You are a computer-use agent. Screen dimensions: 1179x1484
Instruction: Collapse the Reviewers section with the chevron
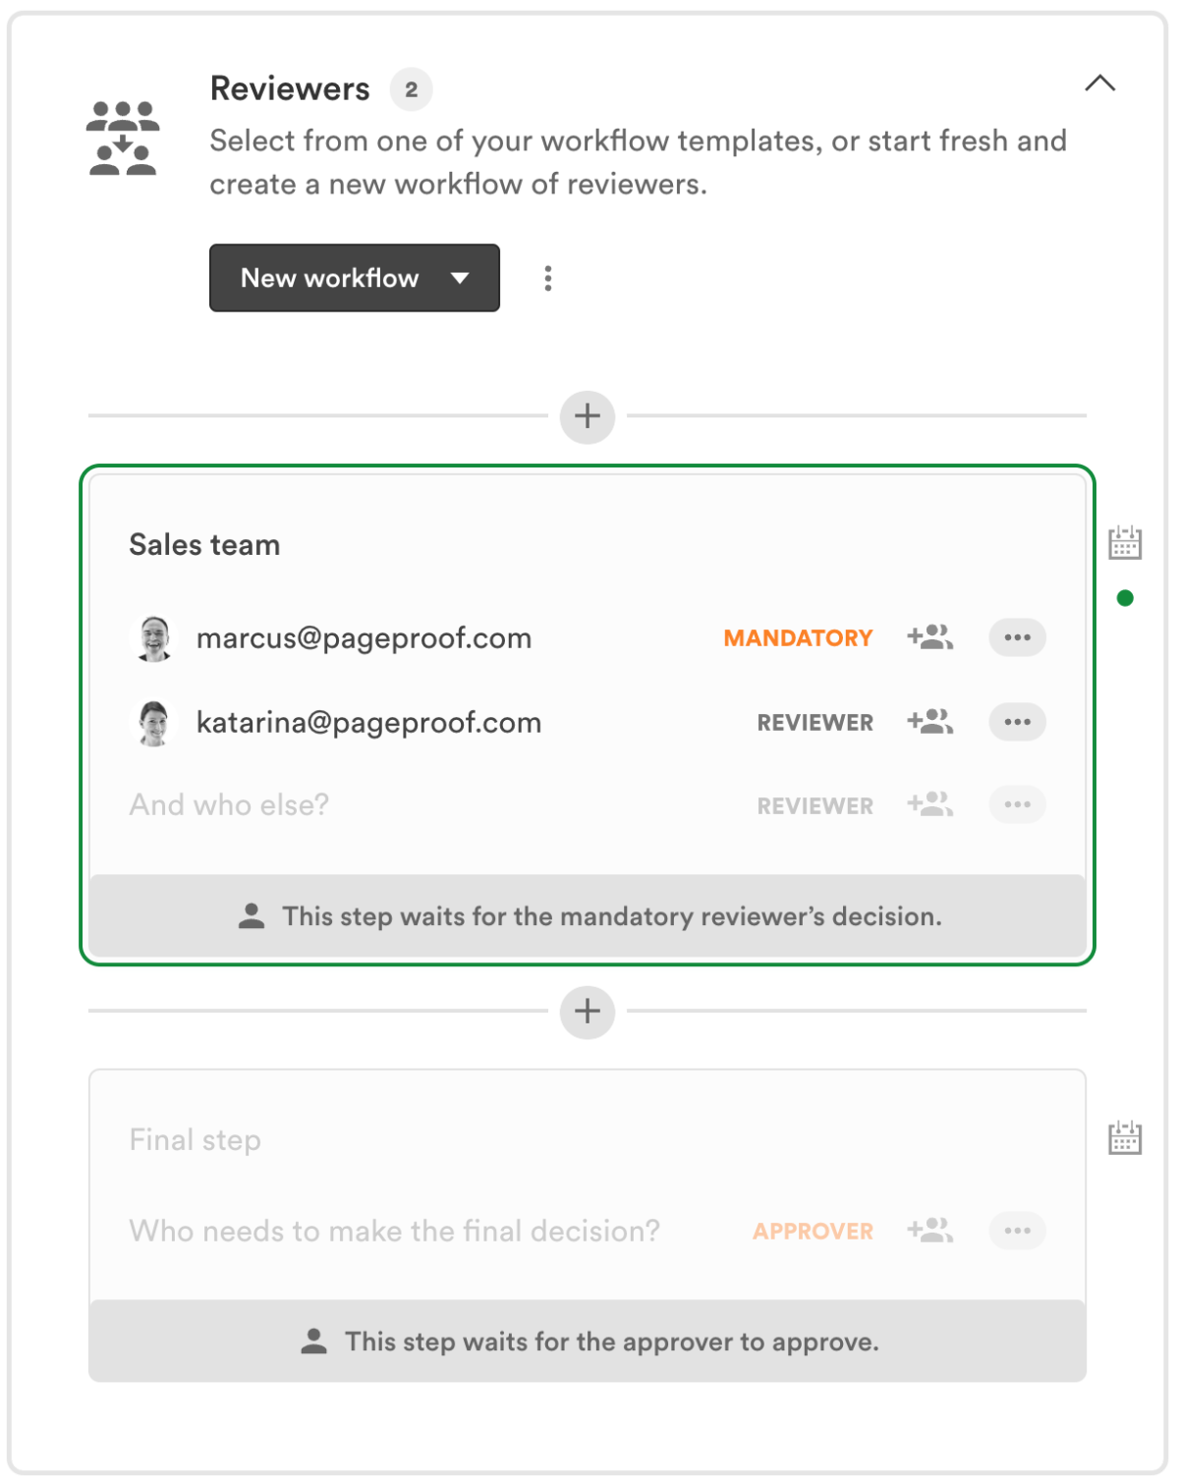[x=1100, y=83]
